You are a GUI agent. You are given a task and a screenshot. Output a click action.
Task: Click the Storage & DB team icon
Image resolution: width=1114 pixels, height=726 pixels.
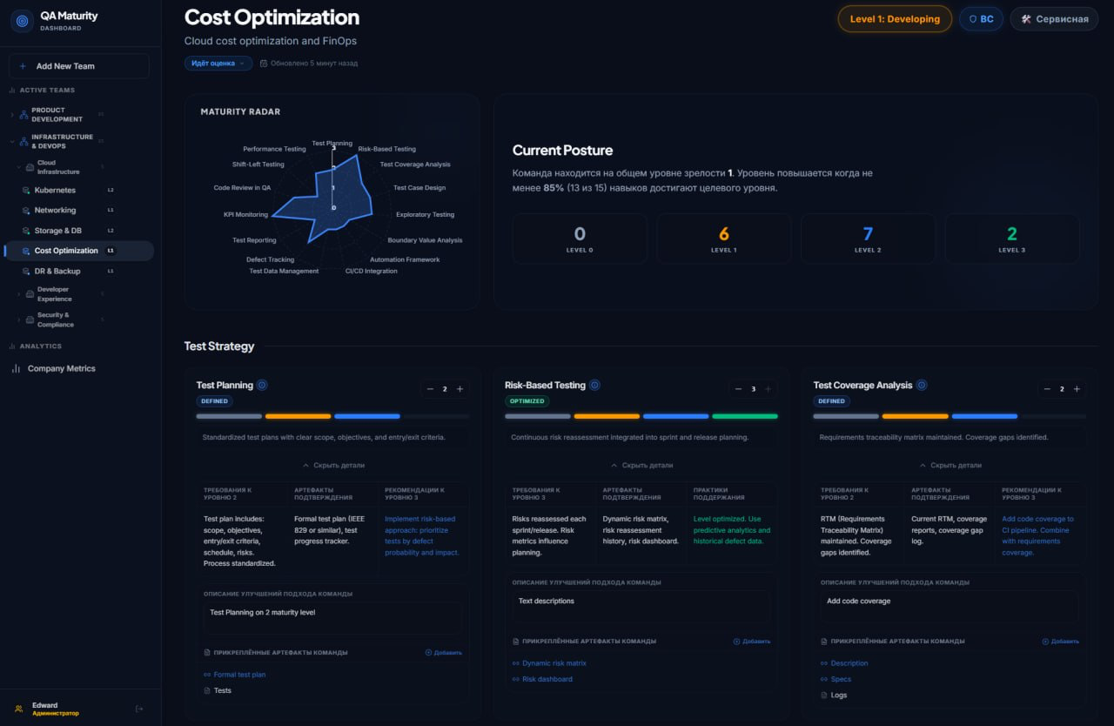click(25, 231)
